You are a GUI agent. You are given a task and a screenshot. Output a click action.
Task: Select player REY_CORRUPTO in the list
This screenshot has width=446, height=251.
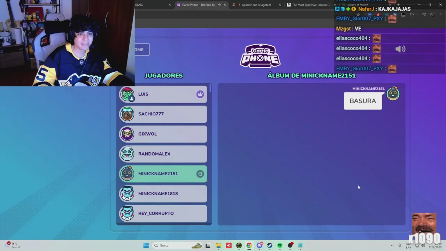click(163, 213)
